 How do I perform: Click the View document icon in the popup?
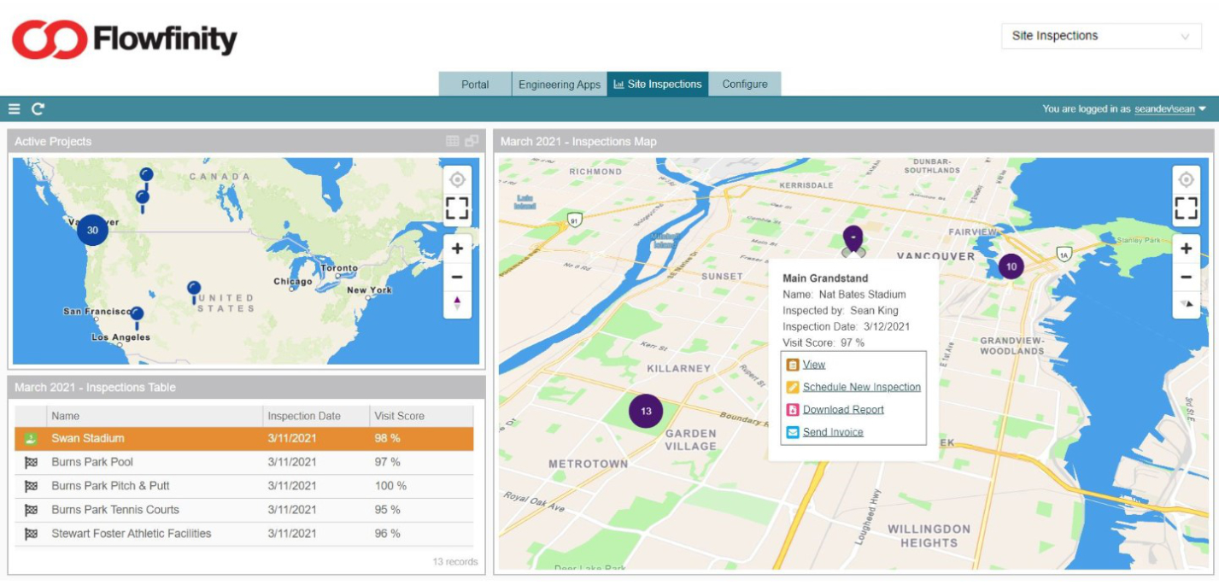pyautogui.click(x=794, y=364)
